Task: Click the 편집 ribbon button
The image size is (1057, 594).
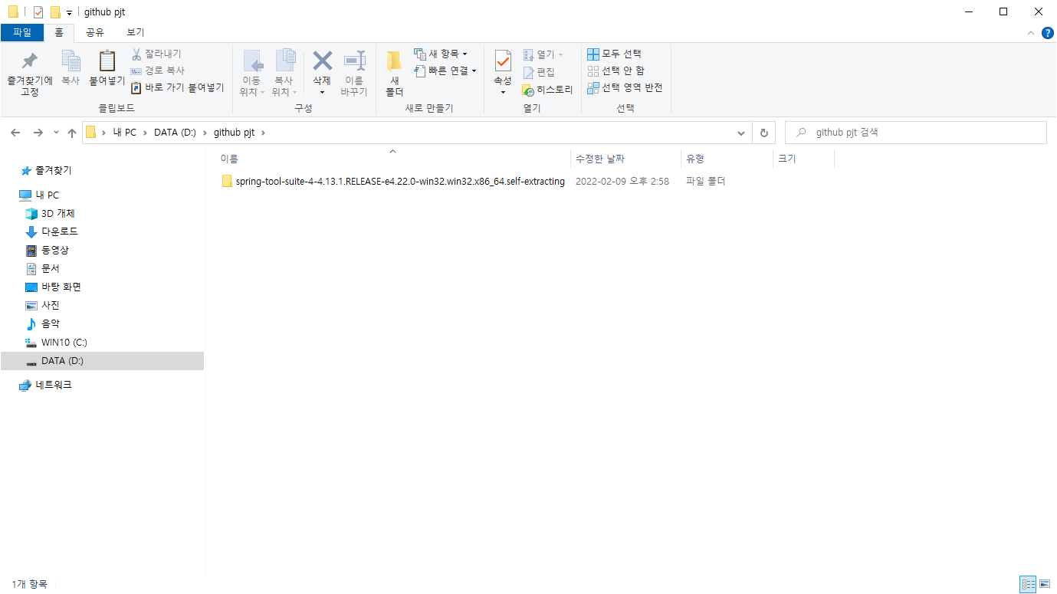Action: (539, 72)
